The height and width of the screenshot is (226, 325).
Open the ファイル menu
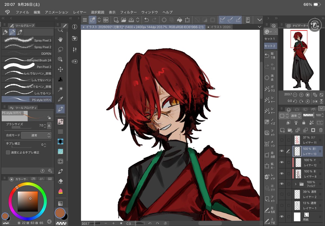point(22,12)
